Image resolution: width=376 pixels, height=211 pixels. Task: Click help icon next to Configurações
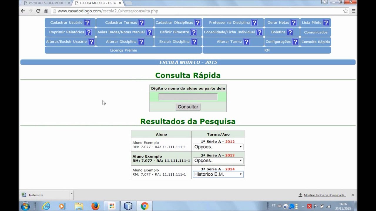click(295, 42)
